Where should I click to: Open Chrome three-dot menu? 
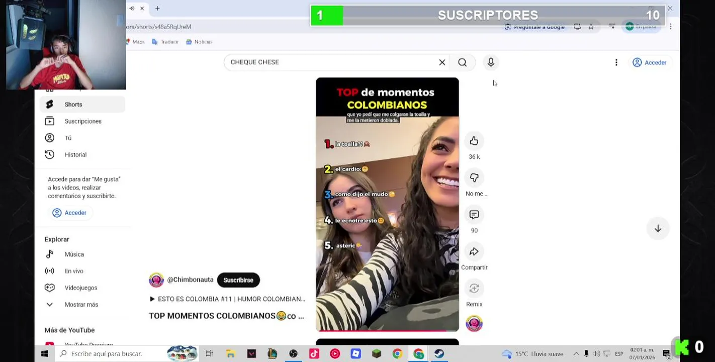coord(670,27)
